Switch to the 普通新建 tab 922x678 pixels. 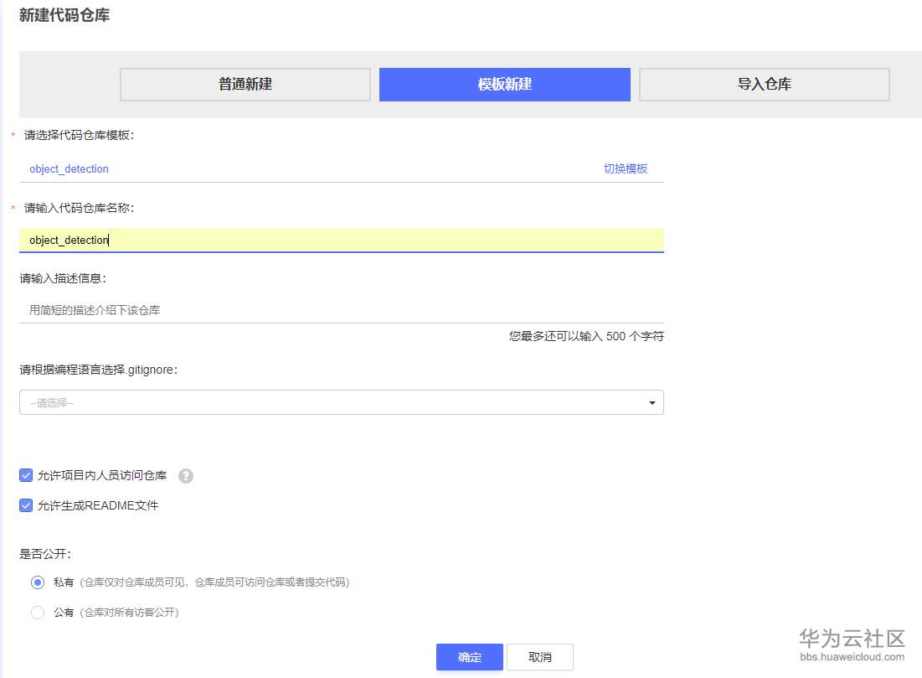pyautogui.click(x=245, y=85)
